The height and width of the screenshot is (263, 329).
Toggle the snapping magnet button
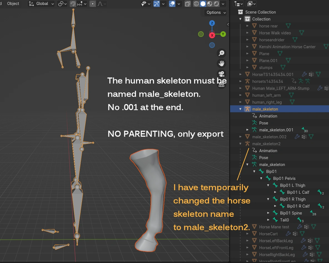click(73, 4)
